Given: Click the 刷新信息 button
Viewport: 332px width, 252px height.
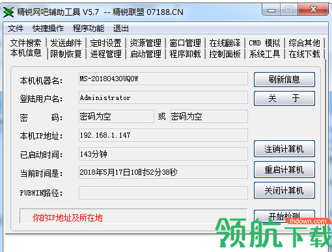Looking at the screenshot, I should tap(284, 79).
